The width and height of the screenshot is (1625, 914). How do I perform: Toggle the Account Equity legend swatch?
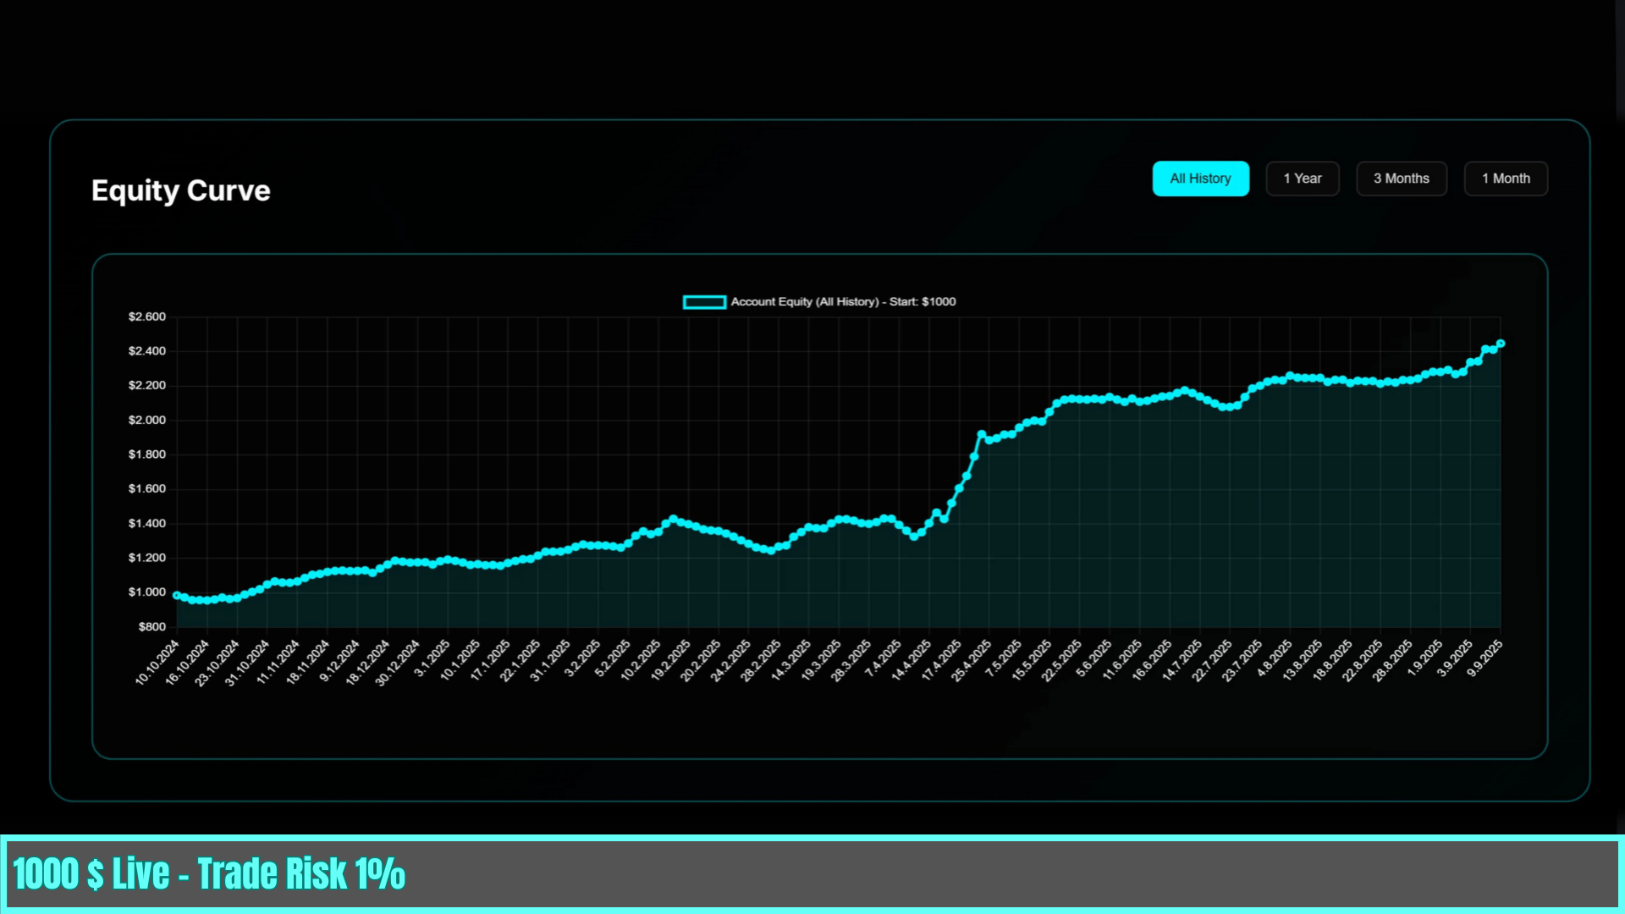click(x=704, y=302)
